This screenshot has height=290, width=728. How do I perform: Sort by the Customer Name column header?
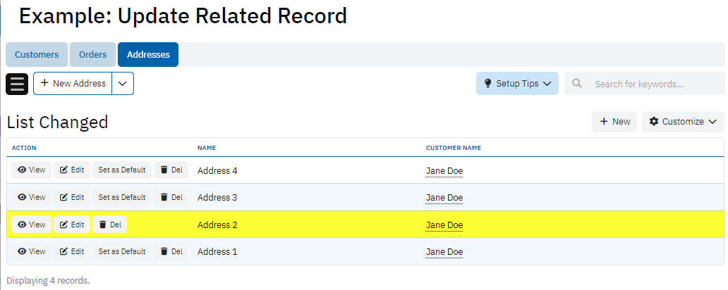click(454, 148)
